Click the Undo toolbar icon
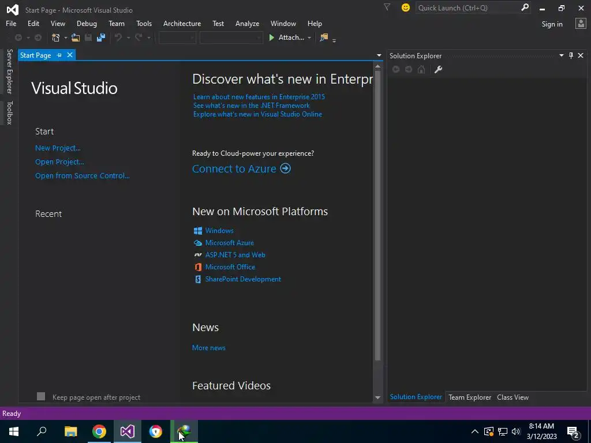The image size is (591, 443). click(x=118, y=37)
